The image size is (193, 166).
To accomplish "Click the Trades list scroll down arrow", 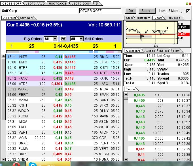I will (x=126, y=159).
